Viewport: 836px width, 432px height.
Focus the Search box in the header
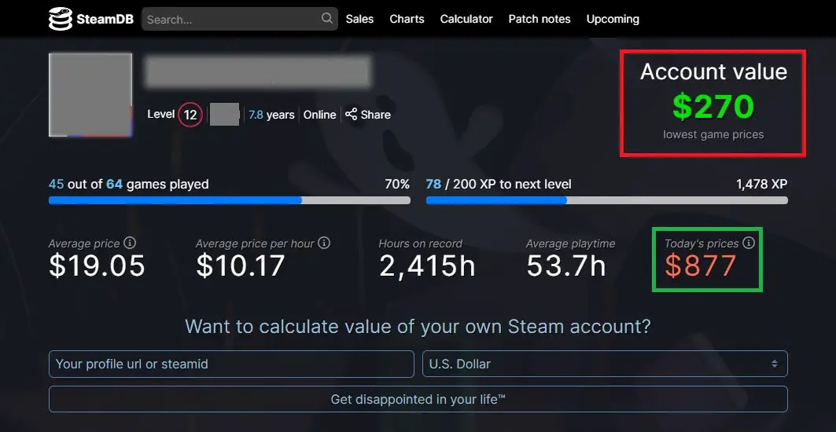pyautogui.click(x=239, y=19)
